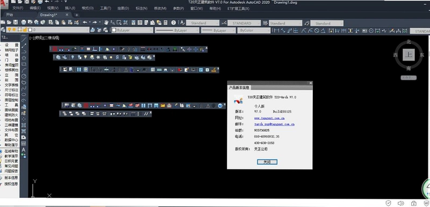The width and height of the screenshot is (430, 207).
Task: Open the ByColor plot style dropdown
Action: point(254,31)
